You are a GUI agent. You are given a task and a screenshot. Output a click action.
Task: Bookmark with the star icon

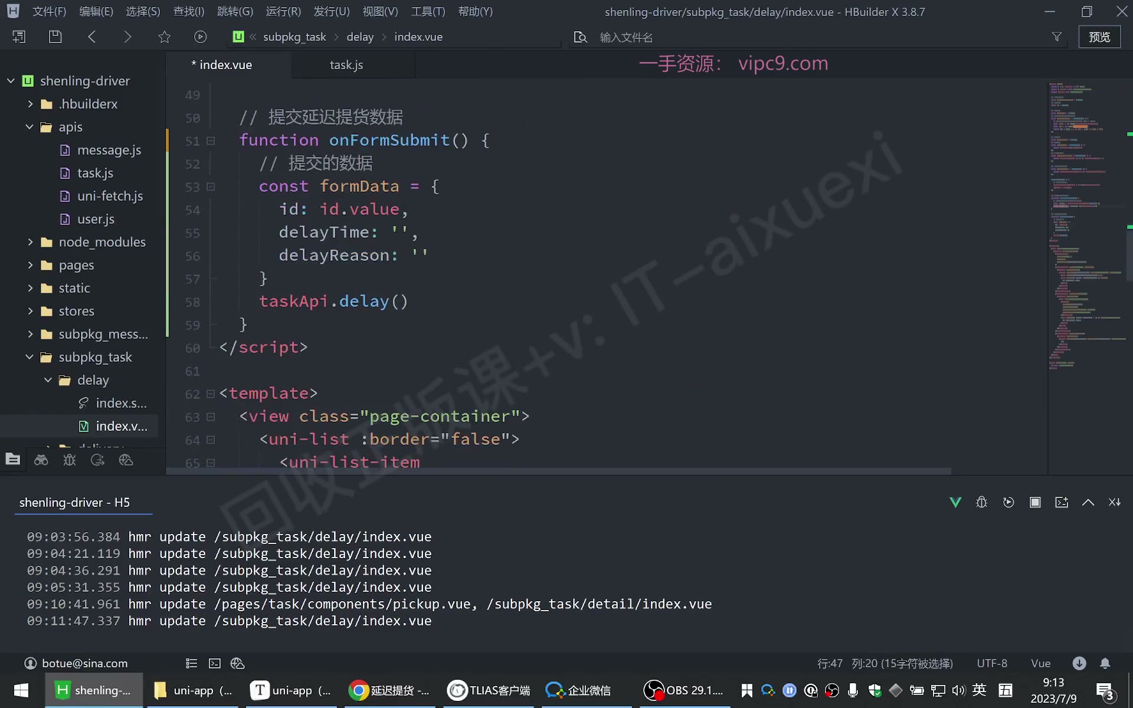[164, 37]
